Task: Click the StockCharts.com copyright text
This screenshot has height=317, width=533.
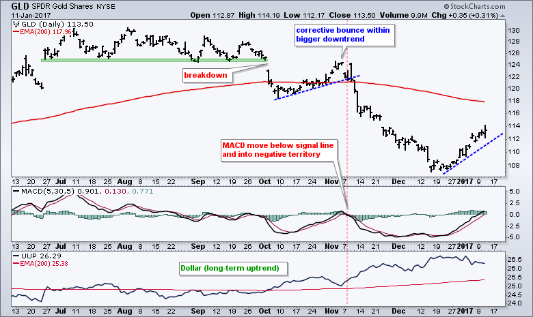Action: (x=474, y=6)
